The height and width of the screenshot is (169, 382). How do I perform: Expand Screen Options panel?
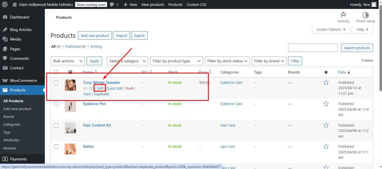[331, 30]
